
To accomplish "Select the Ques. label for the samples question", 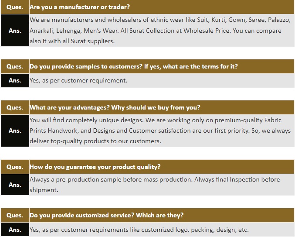I will 15,66.
